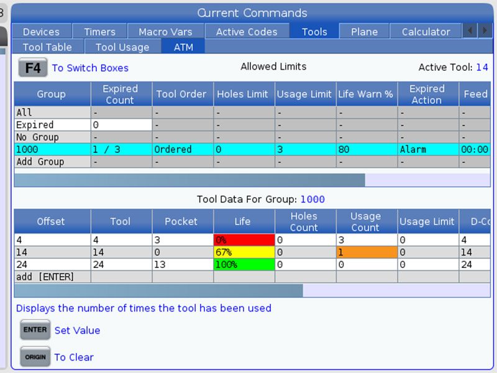
Task: Click the ORIGIN key icon
Action: coord(35,357)
